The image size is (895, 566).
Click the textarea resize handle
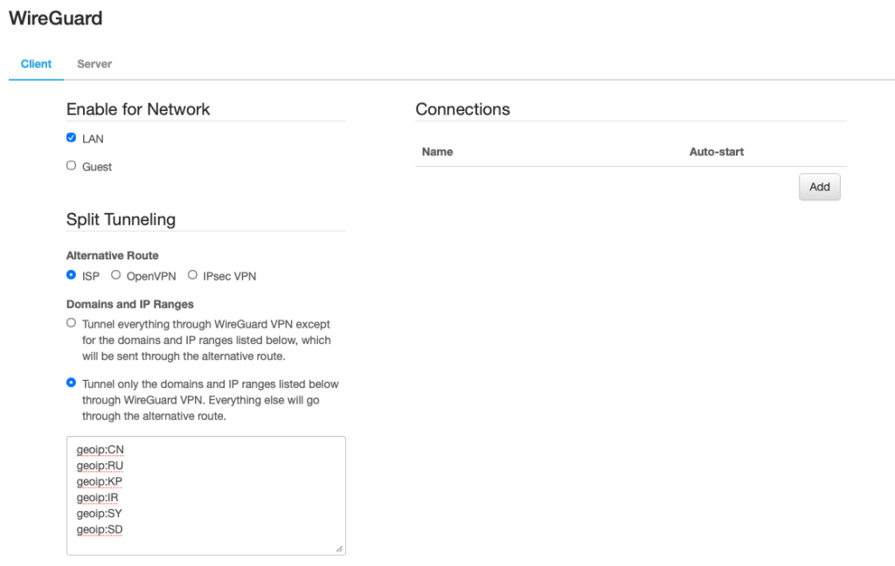click(339, 549)
